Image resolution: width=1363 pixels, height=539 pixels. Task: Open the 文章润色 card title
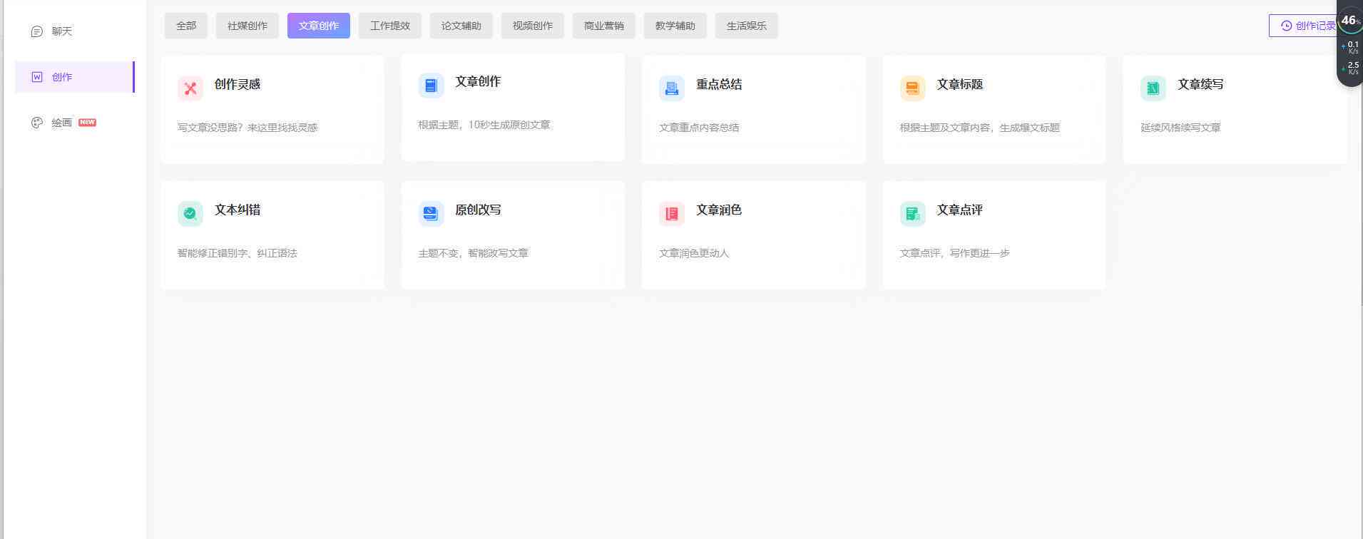coord(719,210)
